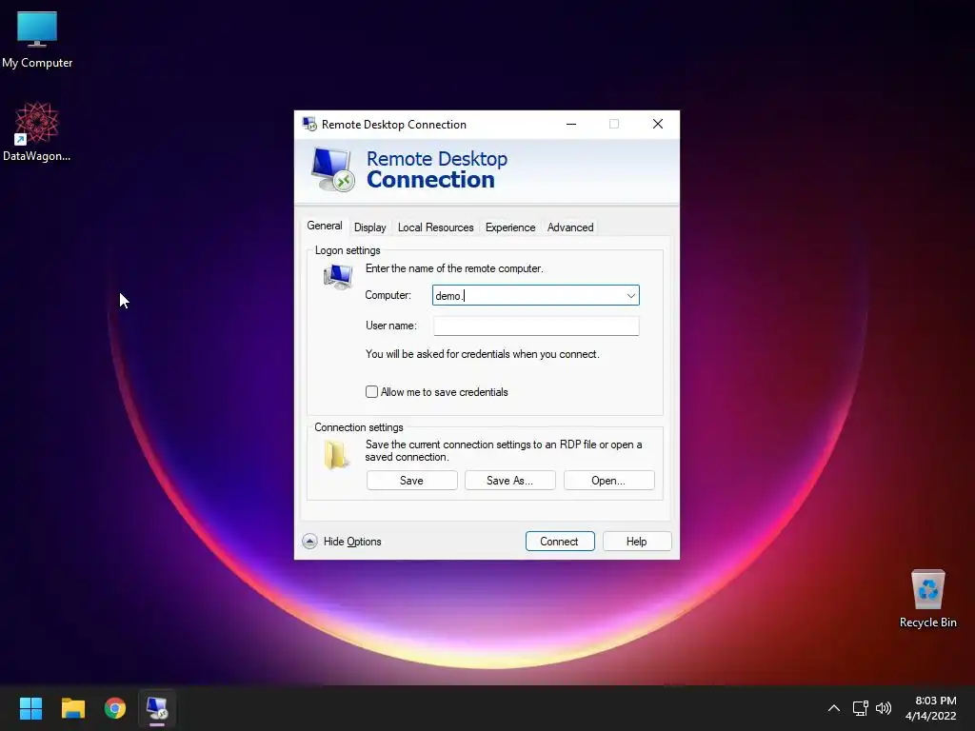Click the Help button

(x=637, y=542)
